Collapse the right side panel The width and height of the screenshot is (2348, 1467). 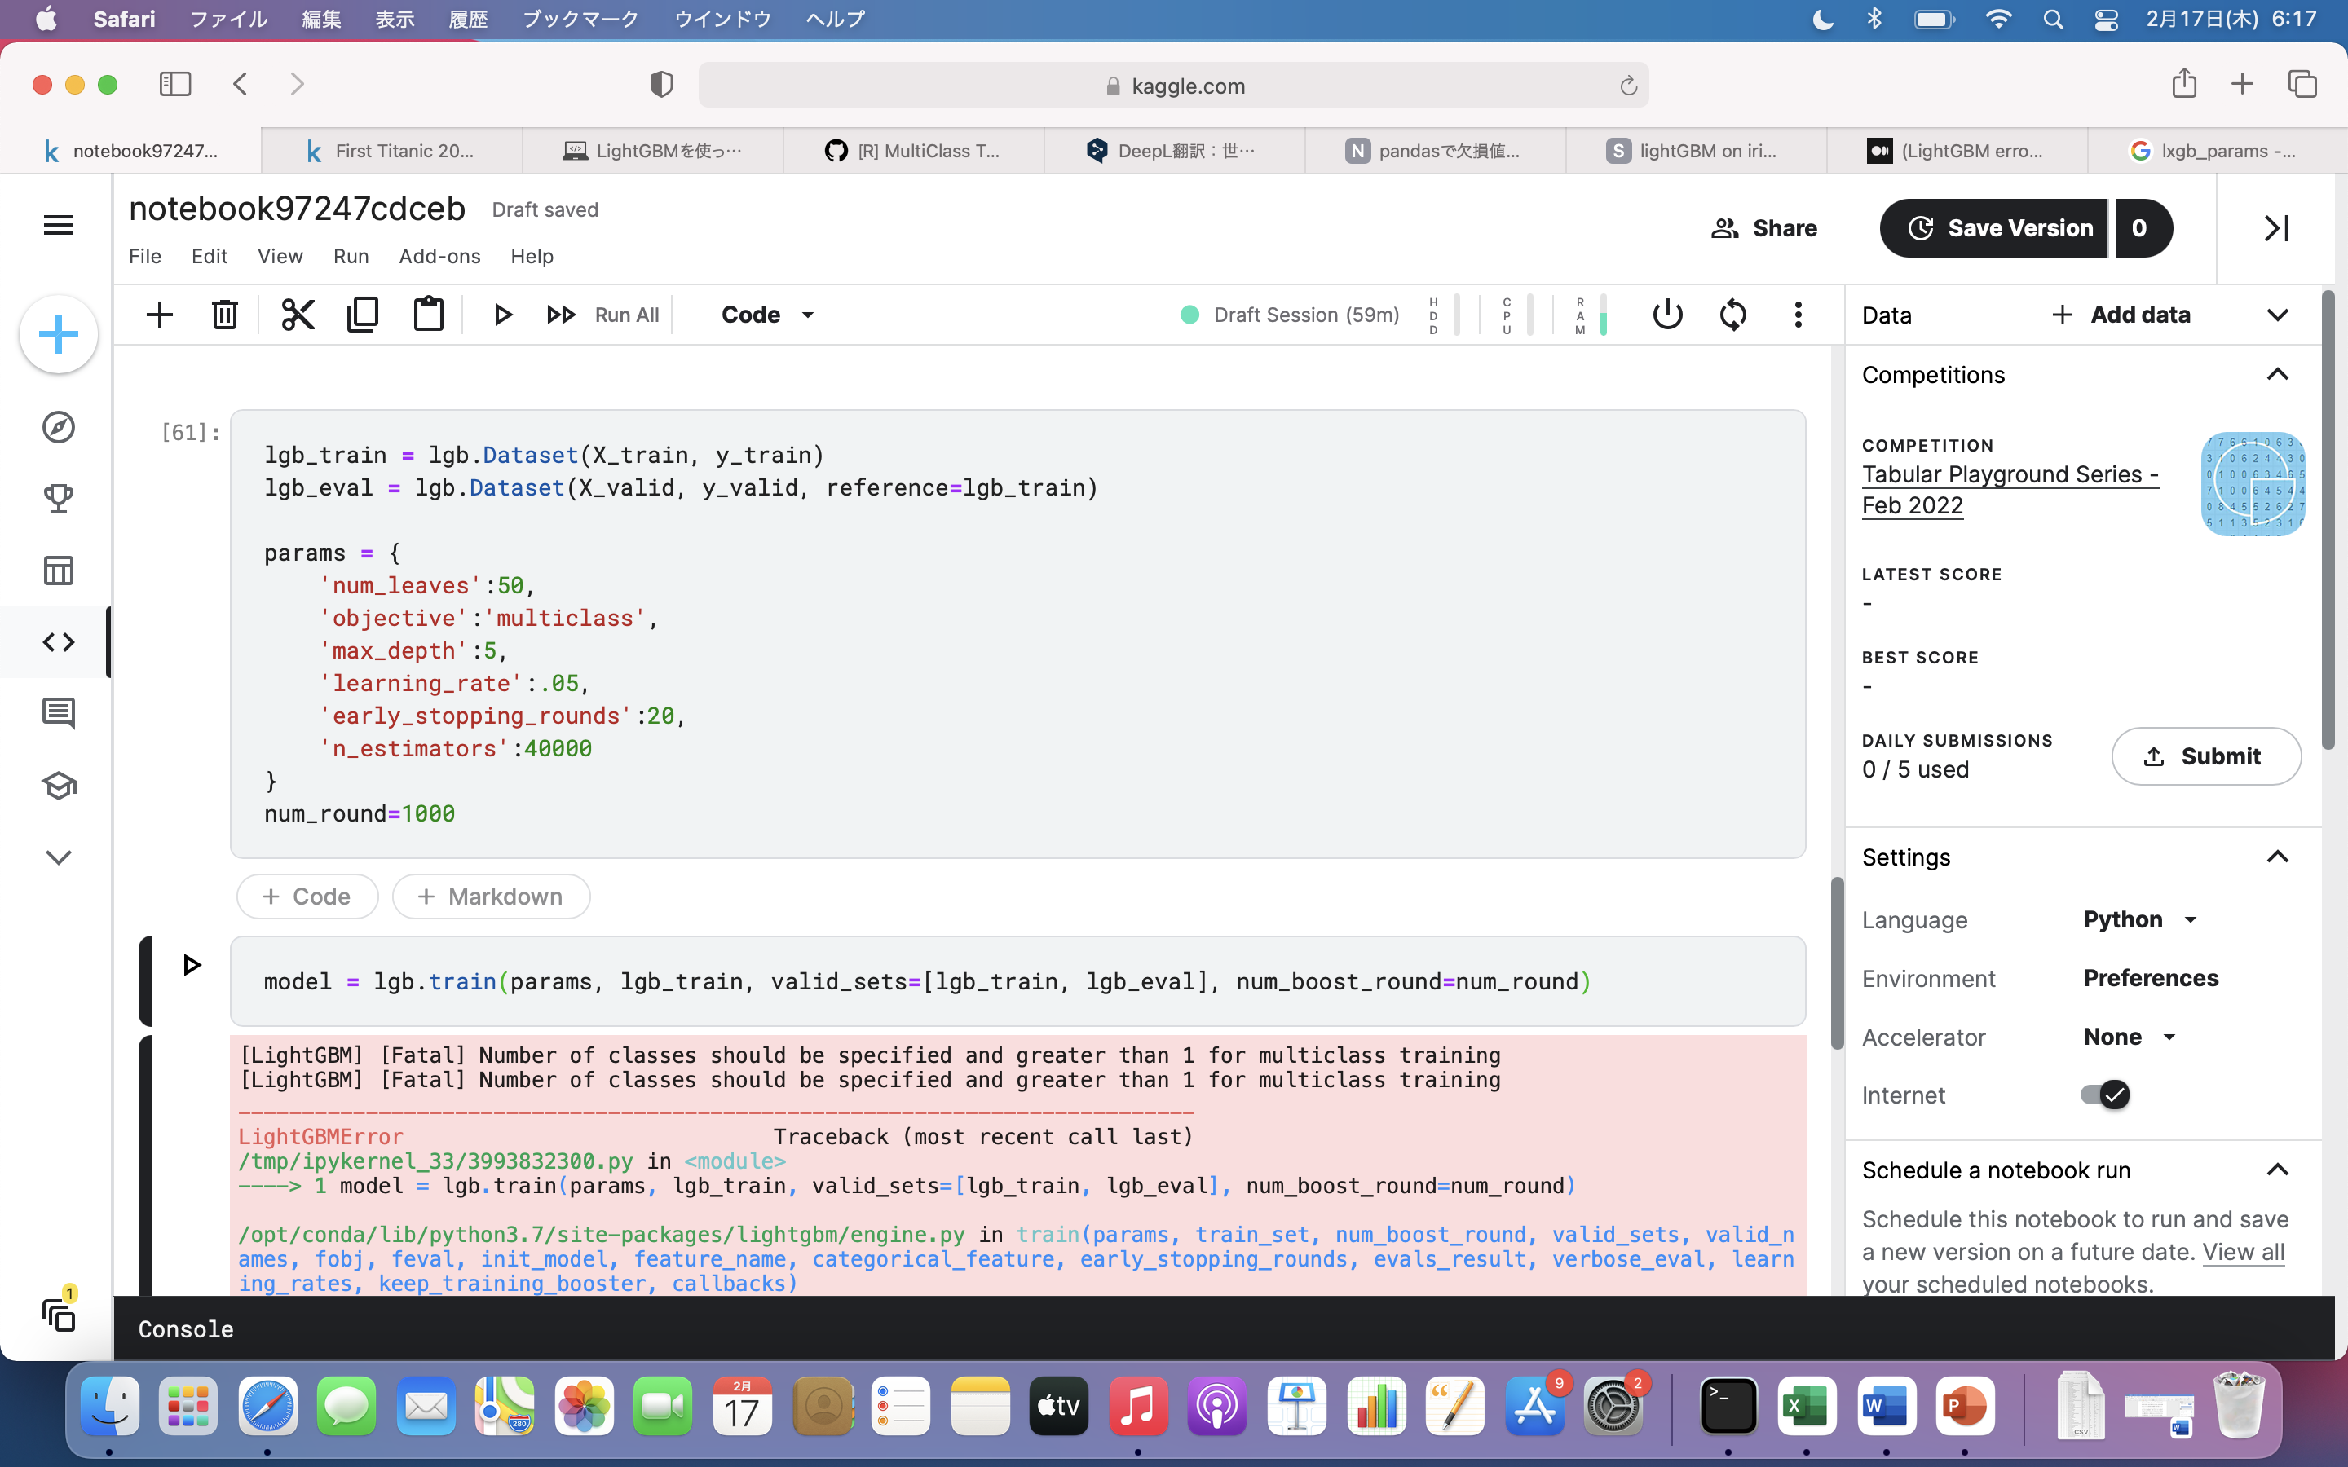click(x=2276, y=228)
